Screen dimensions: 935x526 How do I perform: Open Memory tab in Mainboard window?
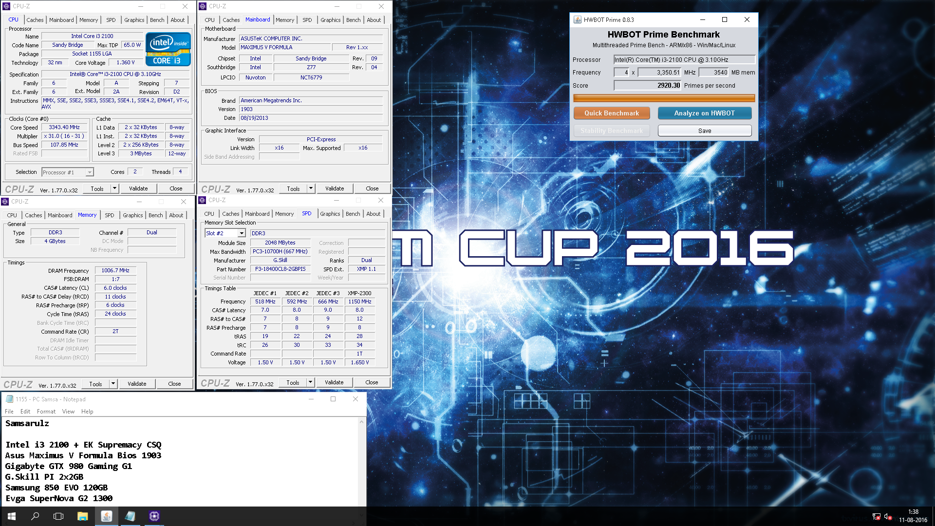pos(285,20)
